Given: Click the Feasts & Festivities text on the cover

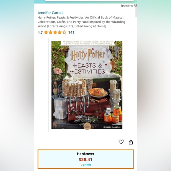Looking at the screenshot, I should coord(88,68).
